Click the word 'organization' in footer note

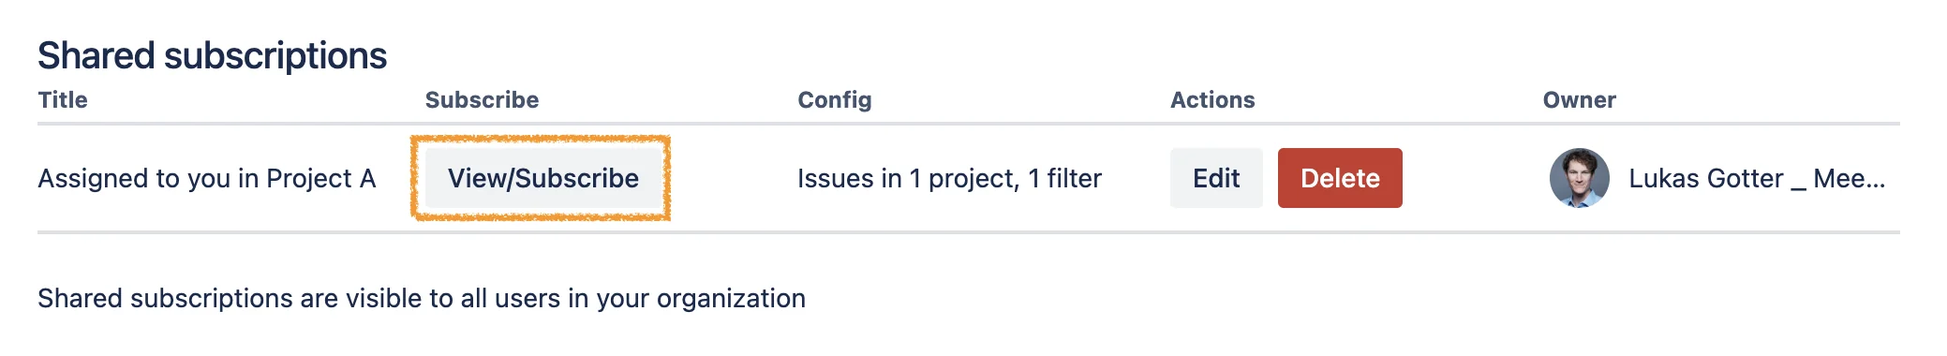point(731,299)
